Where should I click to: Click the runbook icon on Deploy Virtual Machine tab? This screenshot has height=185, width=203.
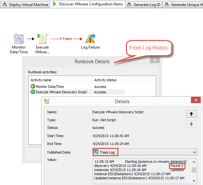click(5, 5)
